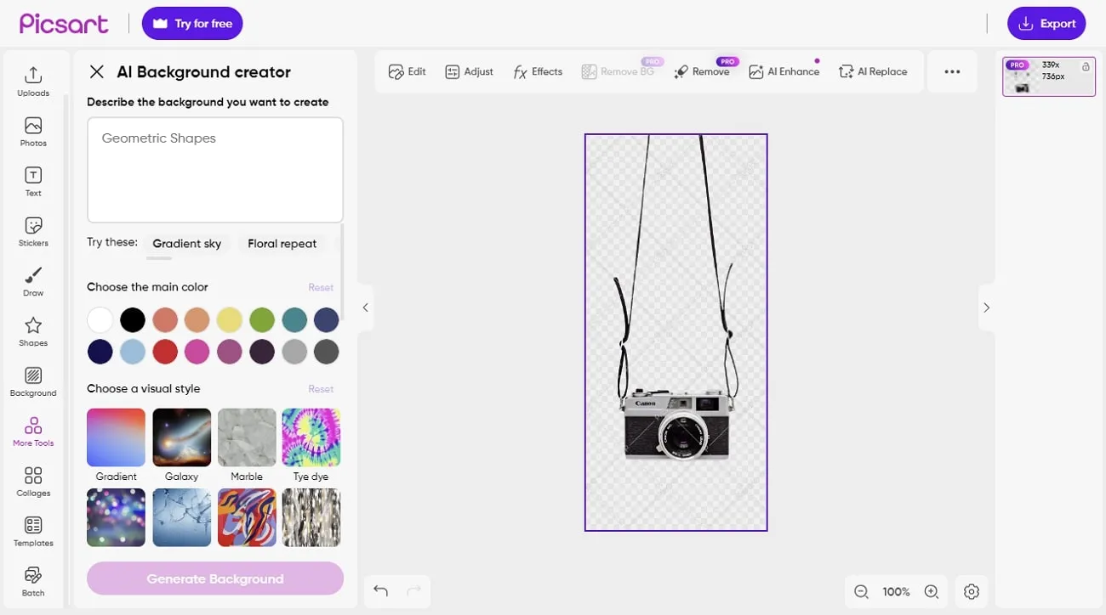Pick the red main color swatch
Image resolution: width=1106 pixels, height=615 pixels.
165,351
